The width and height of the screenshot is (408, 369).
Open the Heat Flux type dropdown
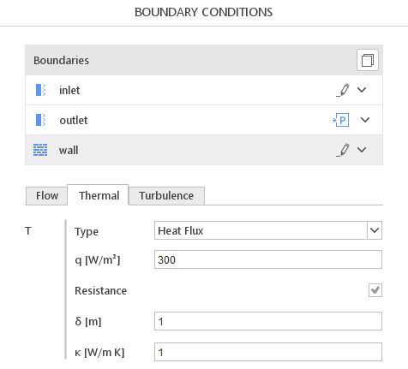pyautogui.click(x=375, y=230)
